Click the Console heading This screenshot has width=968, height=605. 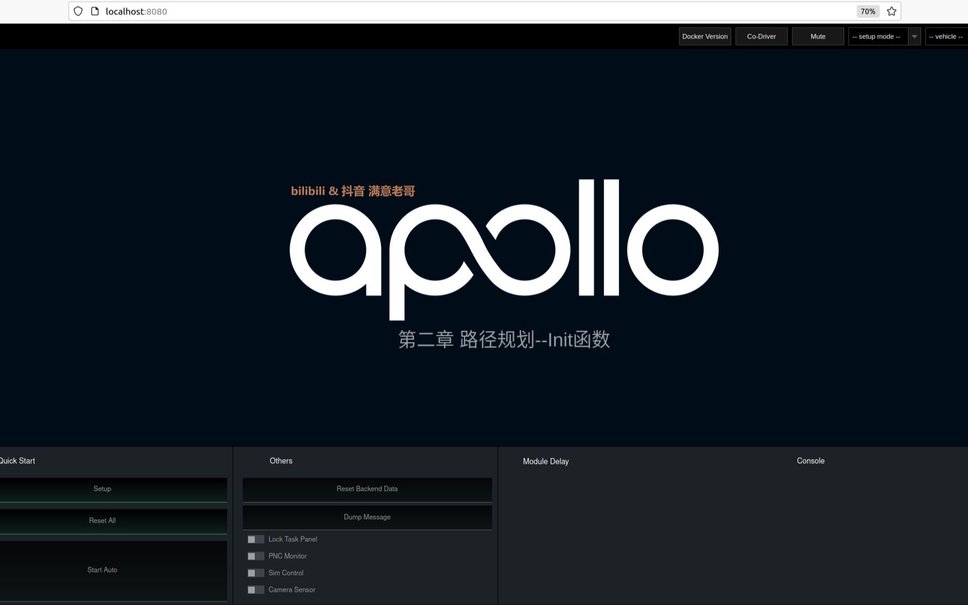tap(811, 461)
